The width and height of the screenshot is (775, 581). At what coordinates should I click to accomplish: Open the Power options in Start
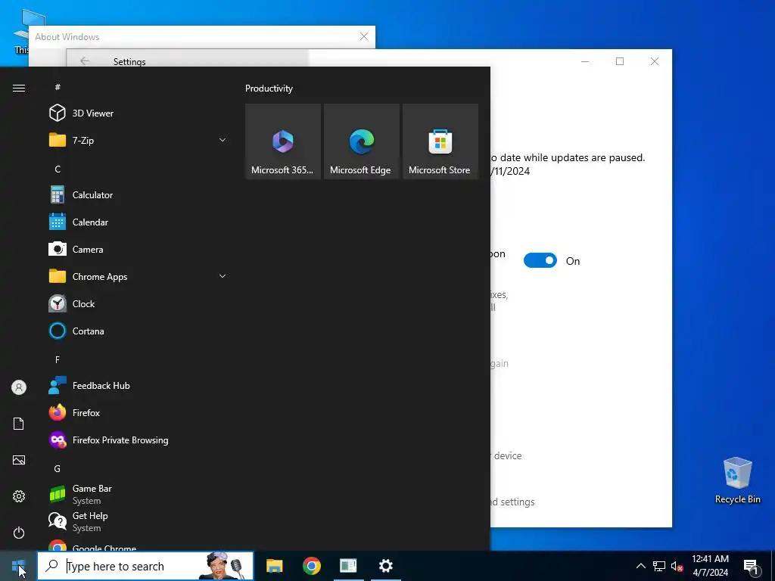(x=19, y=533)
